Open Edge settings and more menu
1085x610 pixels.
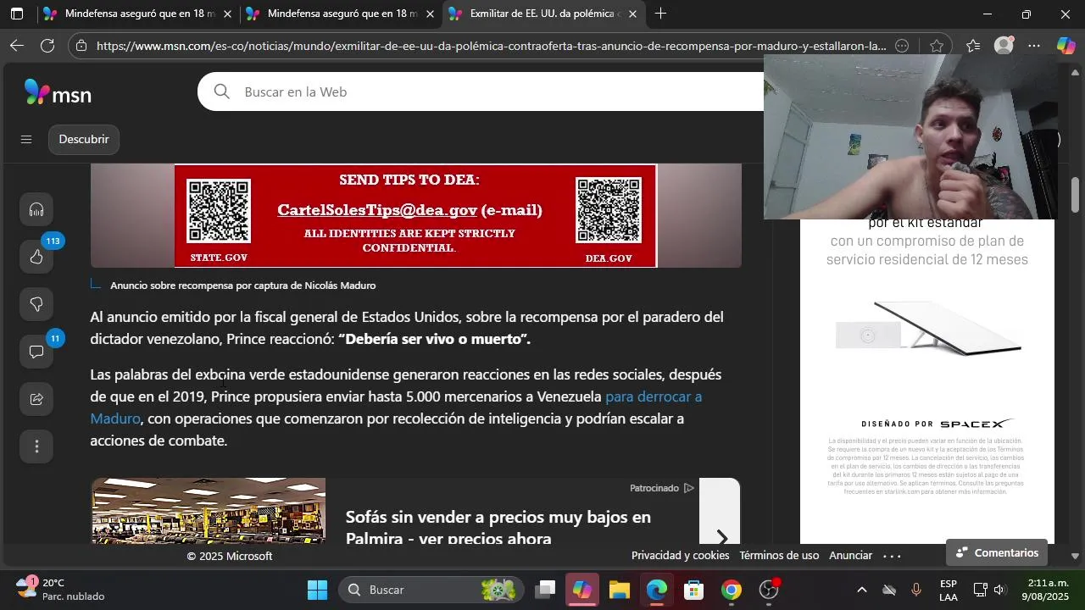tap(1034, 46)
